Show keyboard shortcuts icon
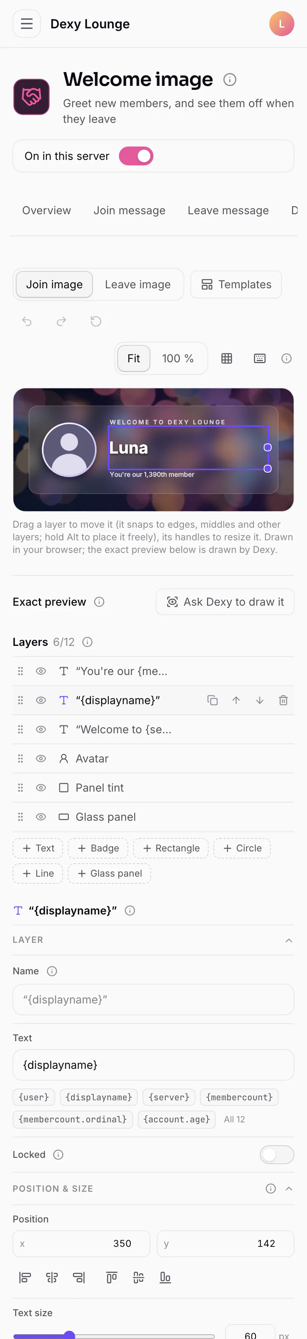307x1339 pixels. coord(260,359)
